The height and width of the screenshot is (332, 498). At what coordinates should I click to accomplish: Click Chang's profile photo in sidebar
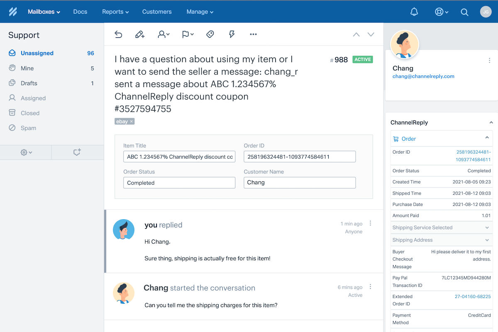click(405, 44)
